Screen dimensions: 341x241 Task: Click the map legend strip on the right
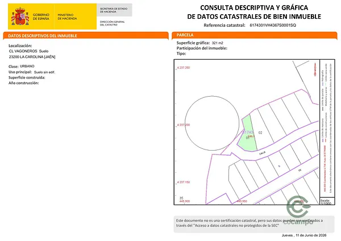pyautogui.click(x=327, y=128)
